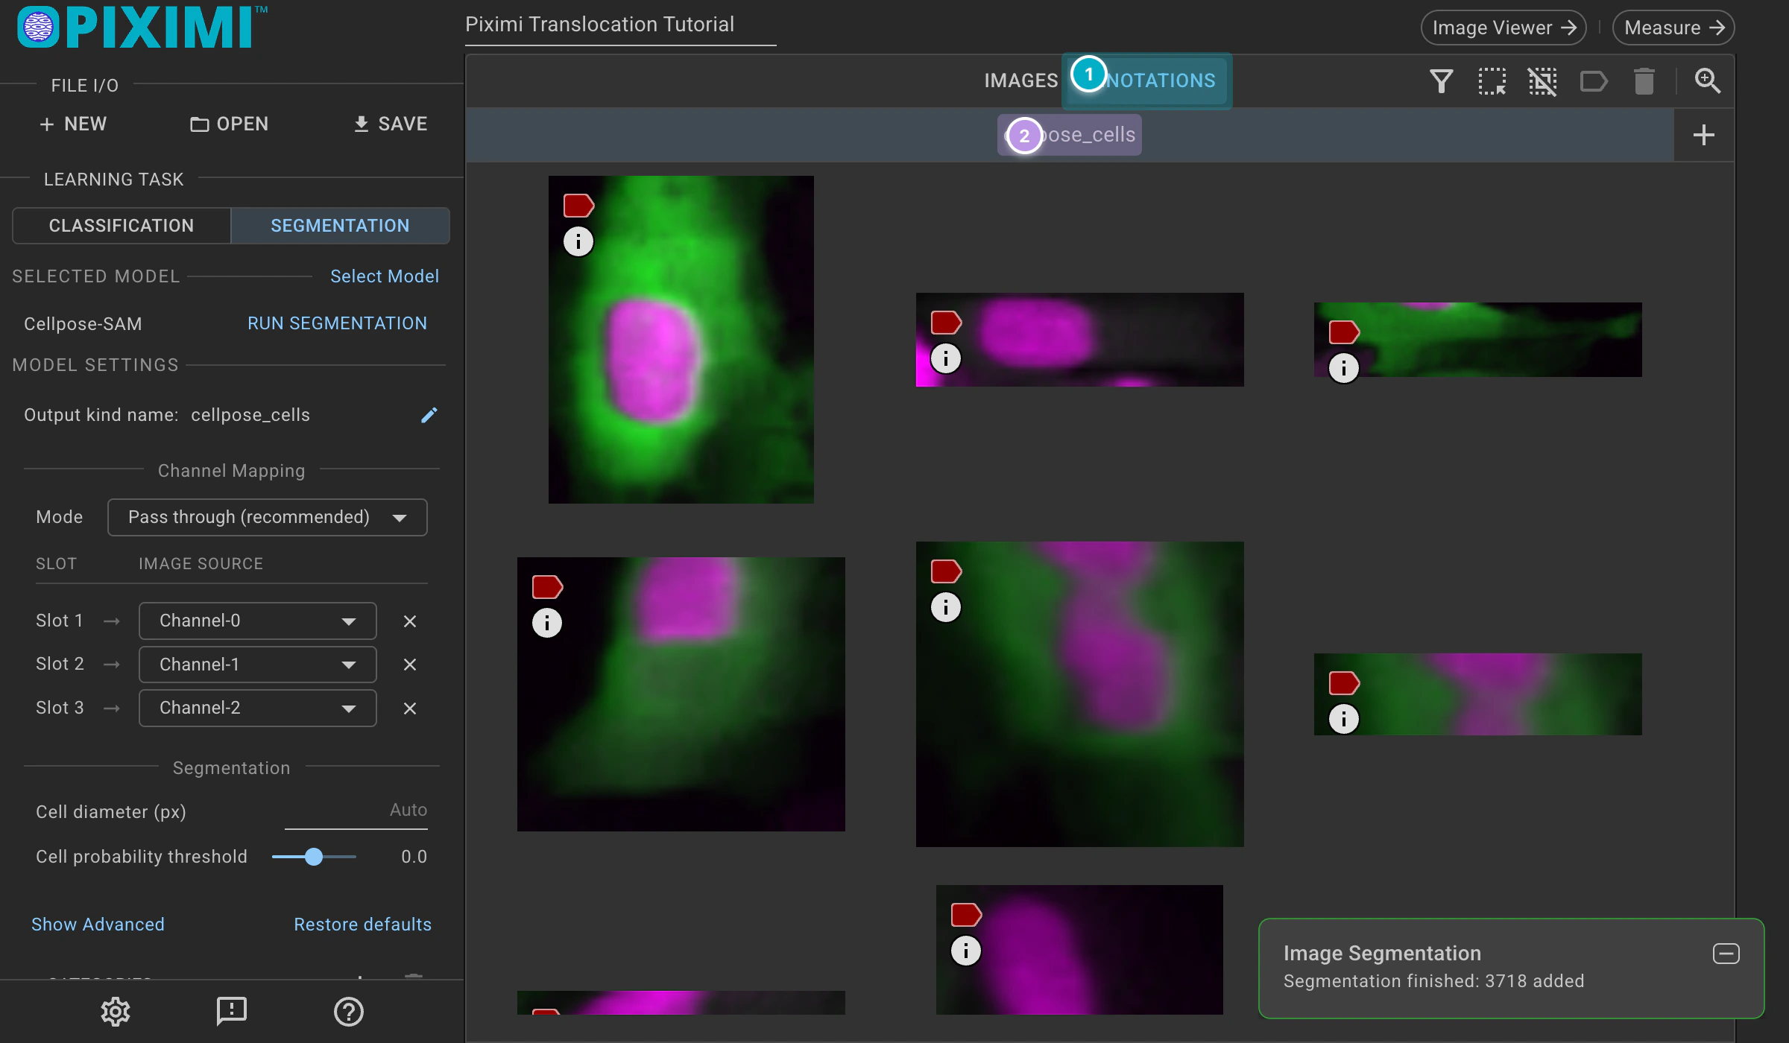
Task: Go to Image Viewer
Action: [x=1504, y=28]
